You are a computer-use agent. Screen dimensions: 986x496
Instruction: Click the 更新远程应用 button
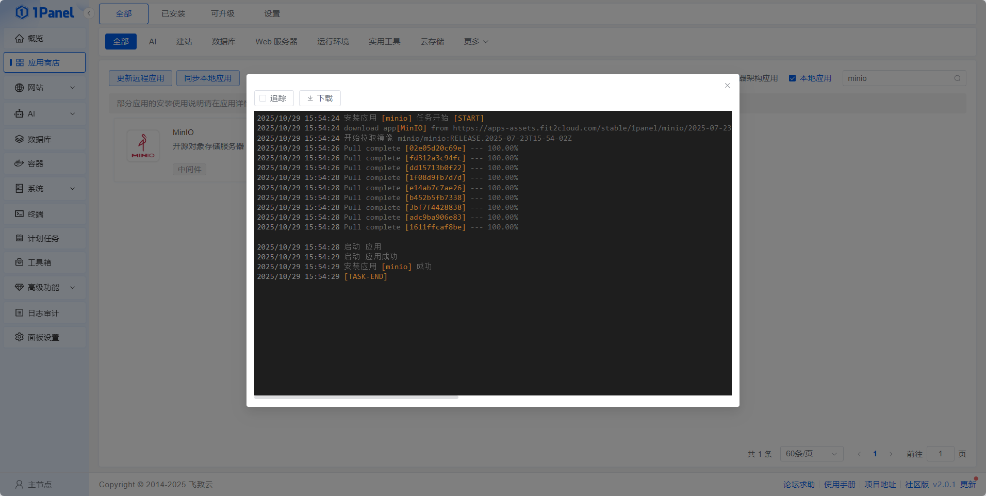(140, 78)
